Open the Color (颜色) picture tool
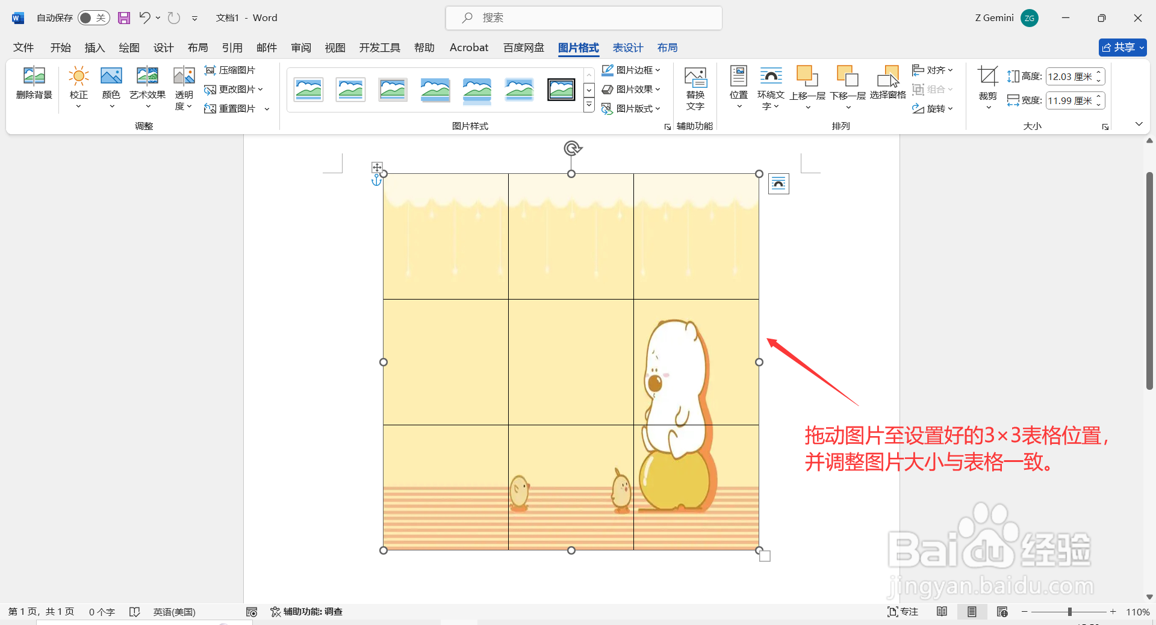Screen dimensions: 1156x625 point(111,86)
